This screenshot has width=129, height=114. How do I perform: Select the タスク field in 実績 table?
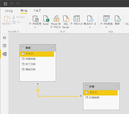(x=37, y=54)
